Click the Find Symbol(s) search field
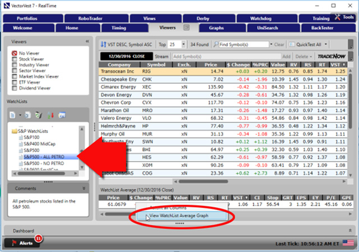This screenshot has width=359, height=252. point(245,44)
